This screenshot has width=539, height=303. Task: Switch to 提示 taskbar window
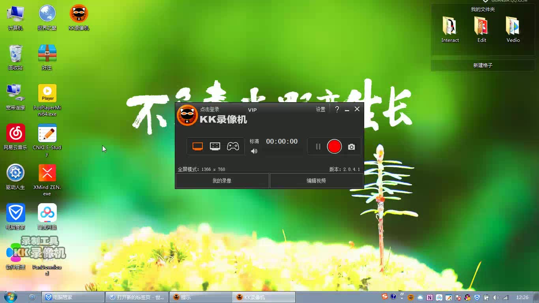200,297
